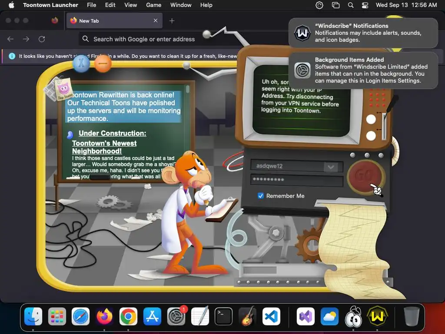Open a new Firefox tab with plus
Image resolution: width=445 pixels, height=334 pixels.
click(x=172, y=21)
